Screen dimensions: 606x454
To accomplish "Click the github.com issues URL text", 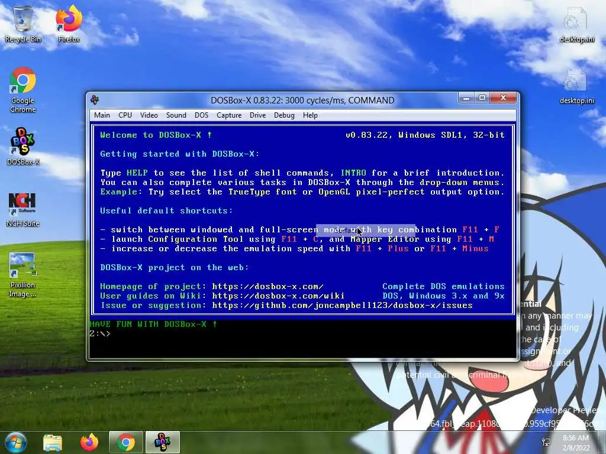I will click(x=343, y=306).
